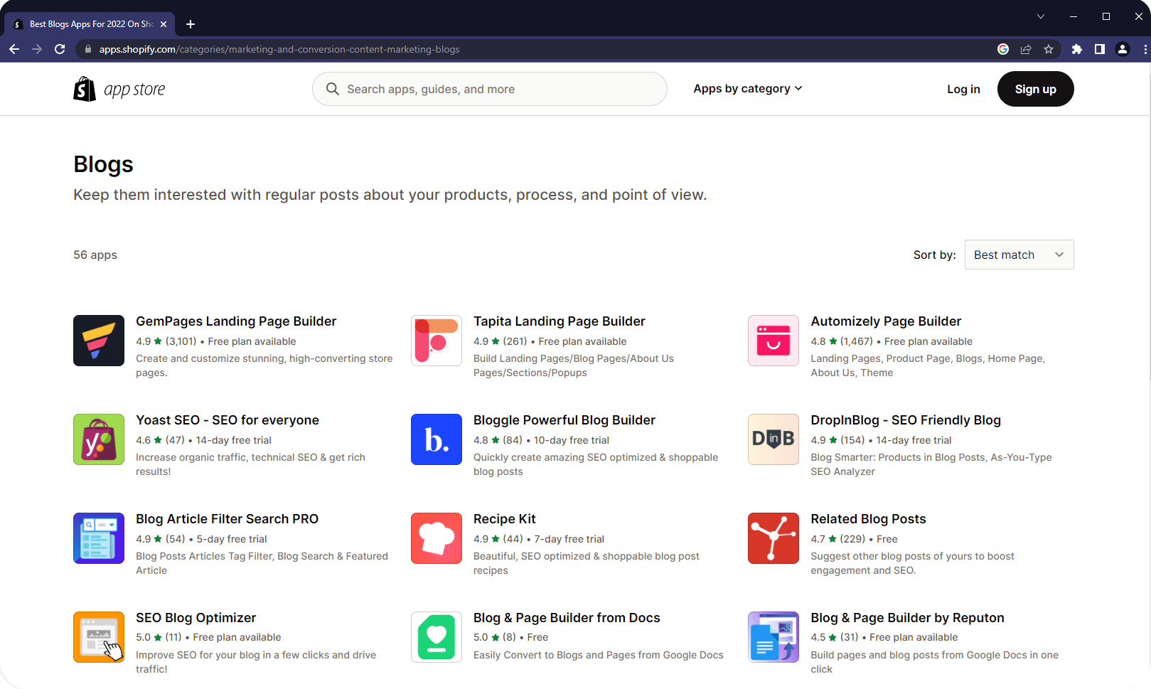Go back using browser back arrow
1151x689 pixels.
pos(14,49)
